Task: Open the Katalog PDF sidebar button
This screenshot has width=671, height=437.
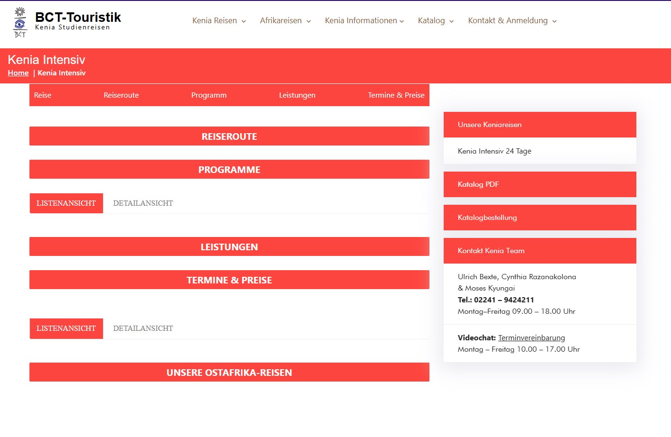Action: point(540,184)
